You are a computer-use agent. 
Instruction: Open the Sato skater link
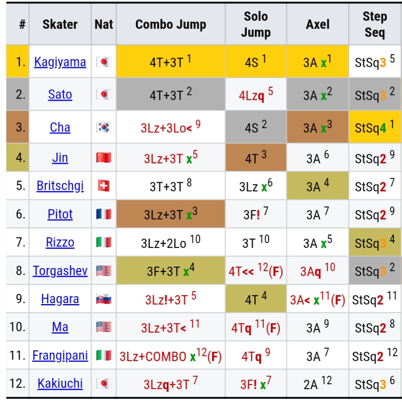tap(60, 94)
